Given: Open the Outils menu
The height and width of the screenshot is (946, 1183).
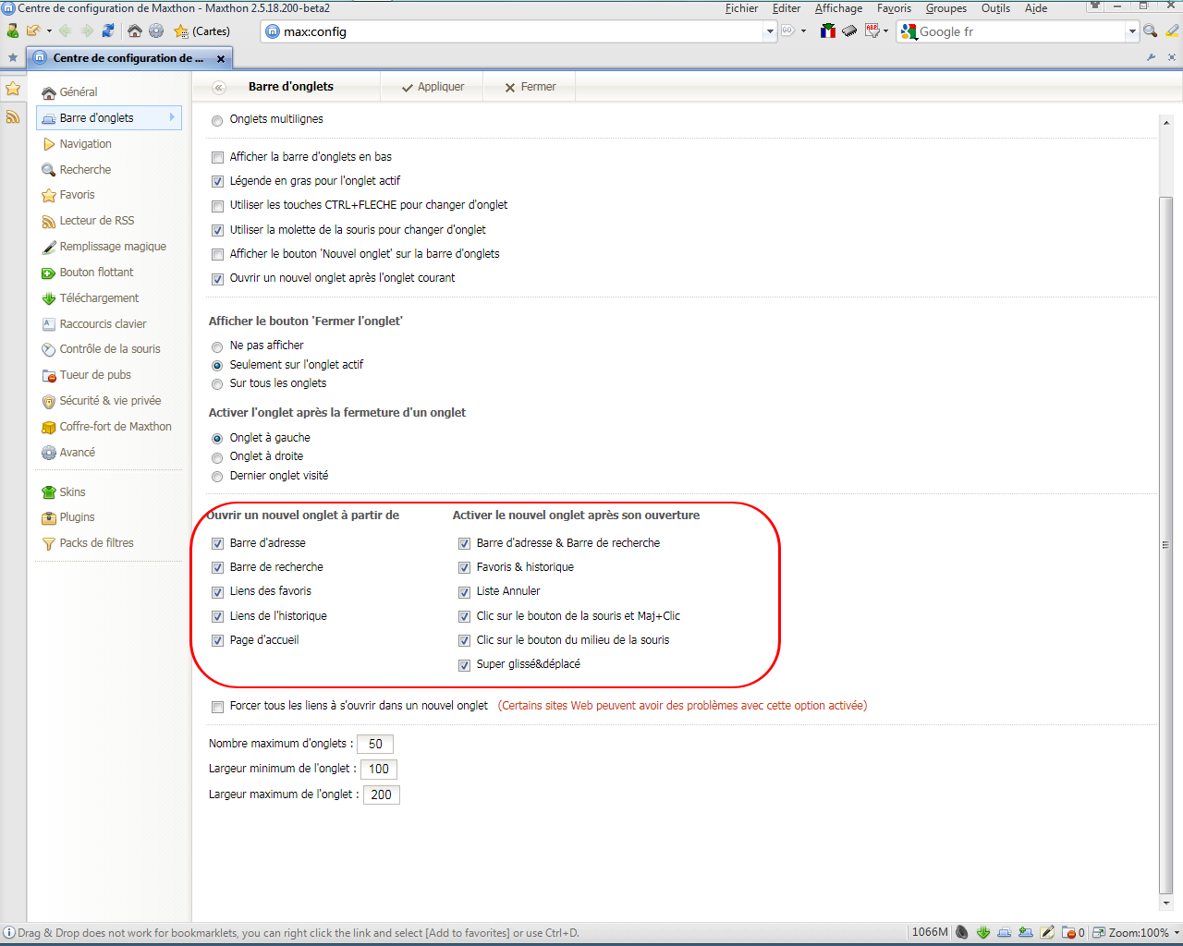Looking at the screenshot, I should coord(995,8).
